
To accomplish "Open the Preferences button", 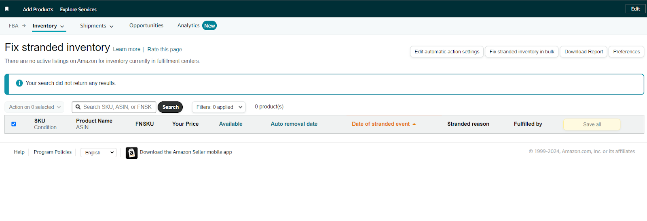I will pyautogui.click(x=626, y=52).
